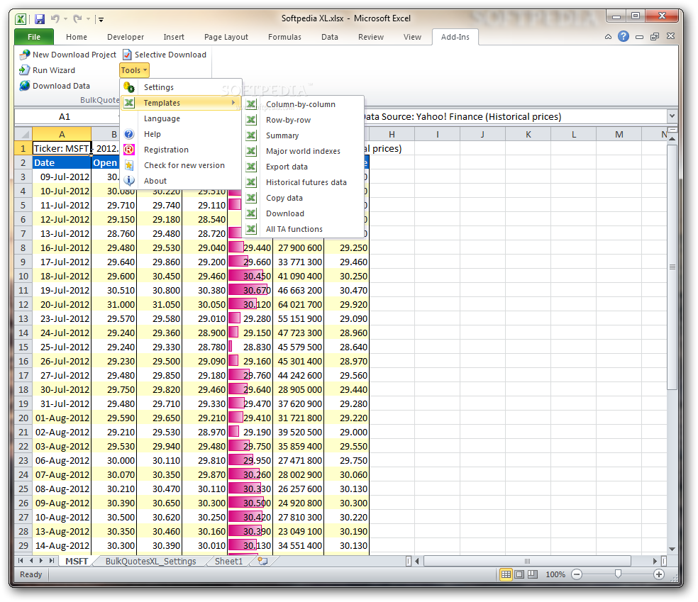Click the Date header cell
Image resolution: width=698 pixels, height=602 pixels.
click(x=62, y=163)
